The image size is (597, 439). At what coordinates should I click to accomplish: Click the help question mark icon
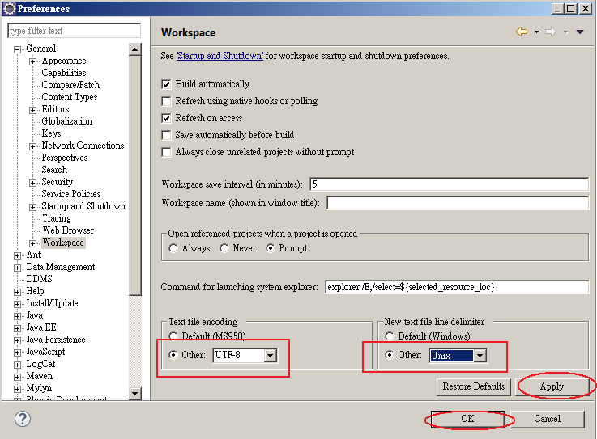coord(23,419)
